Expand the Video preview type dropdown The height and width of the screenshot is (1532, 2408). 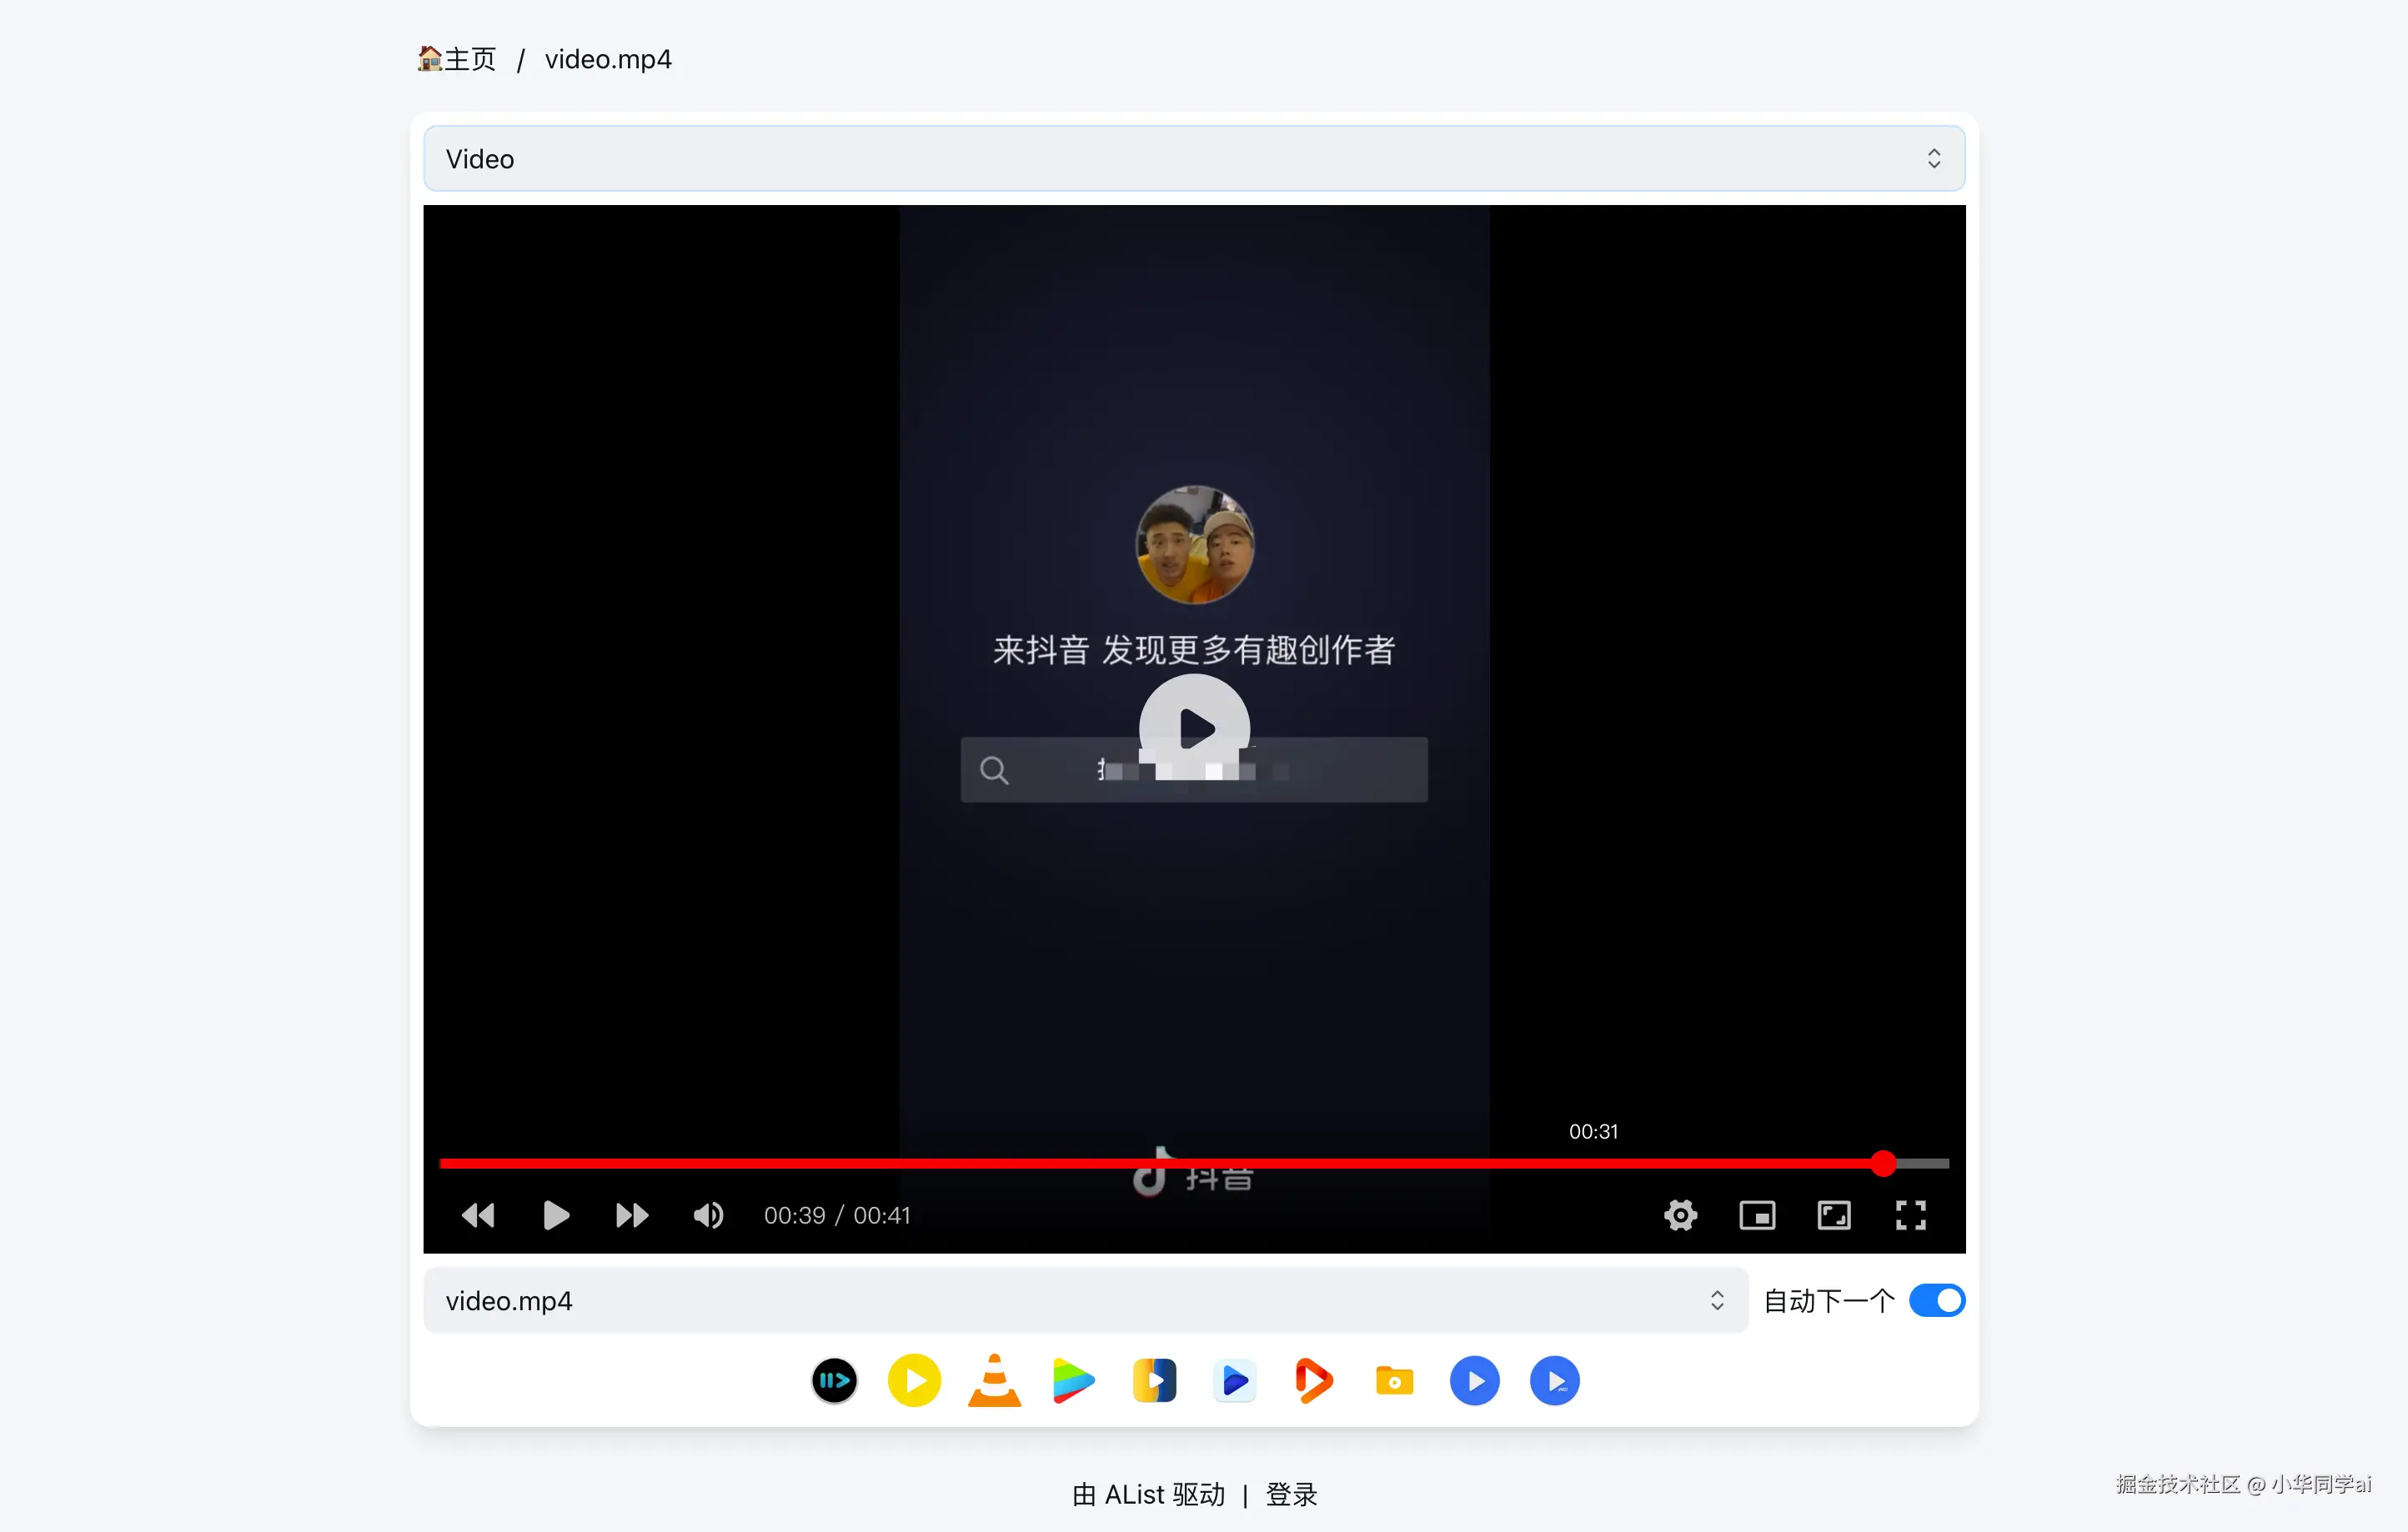click(x=1194, y=159)
